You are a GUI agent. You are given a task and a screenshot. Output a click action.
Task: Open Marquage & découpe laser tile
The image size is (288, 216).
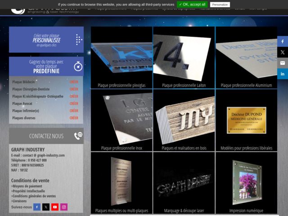click(x=184, y=183)
